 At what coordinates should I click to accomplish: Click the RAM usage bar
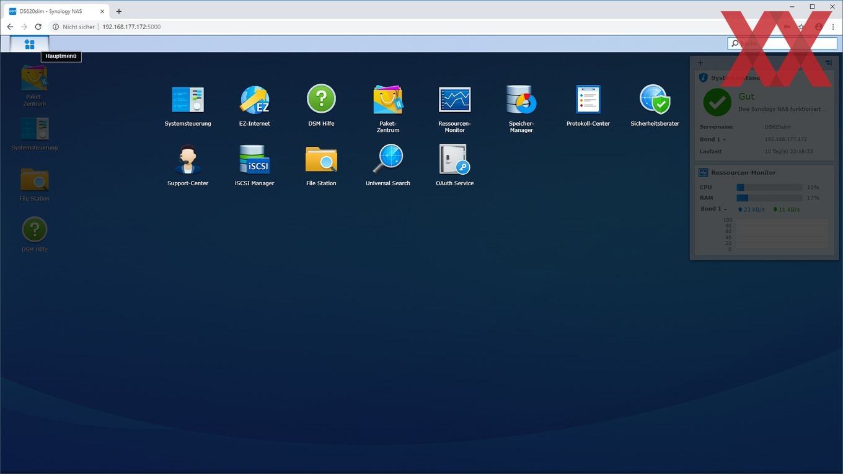click(769, 198)
